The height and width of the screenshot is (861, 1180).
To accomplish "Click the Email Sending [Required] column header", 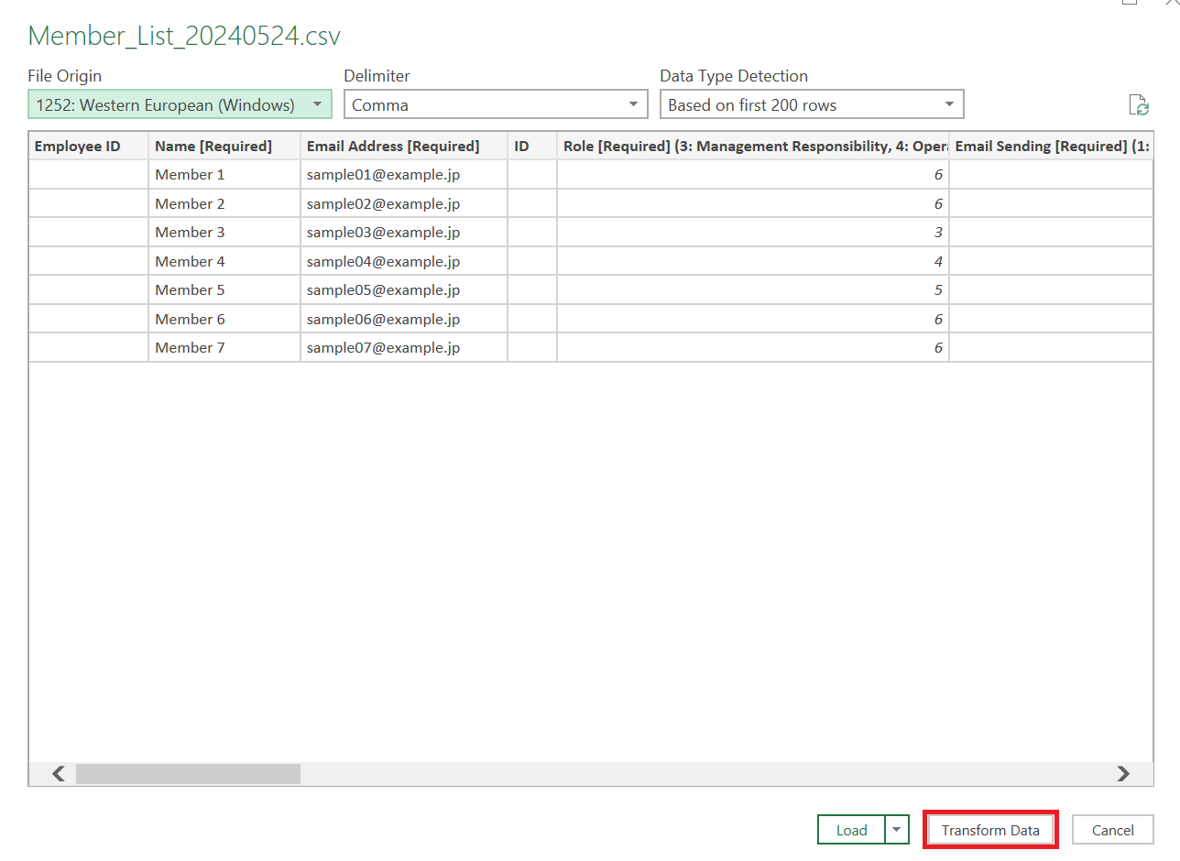I will [1050, 146].
